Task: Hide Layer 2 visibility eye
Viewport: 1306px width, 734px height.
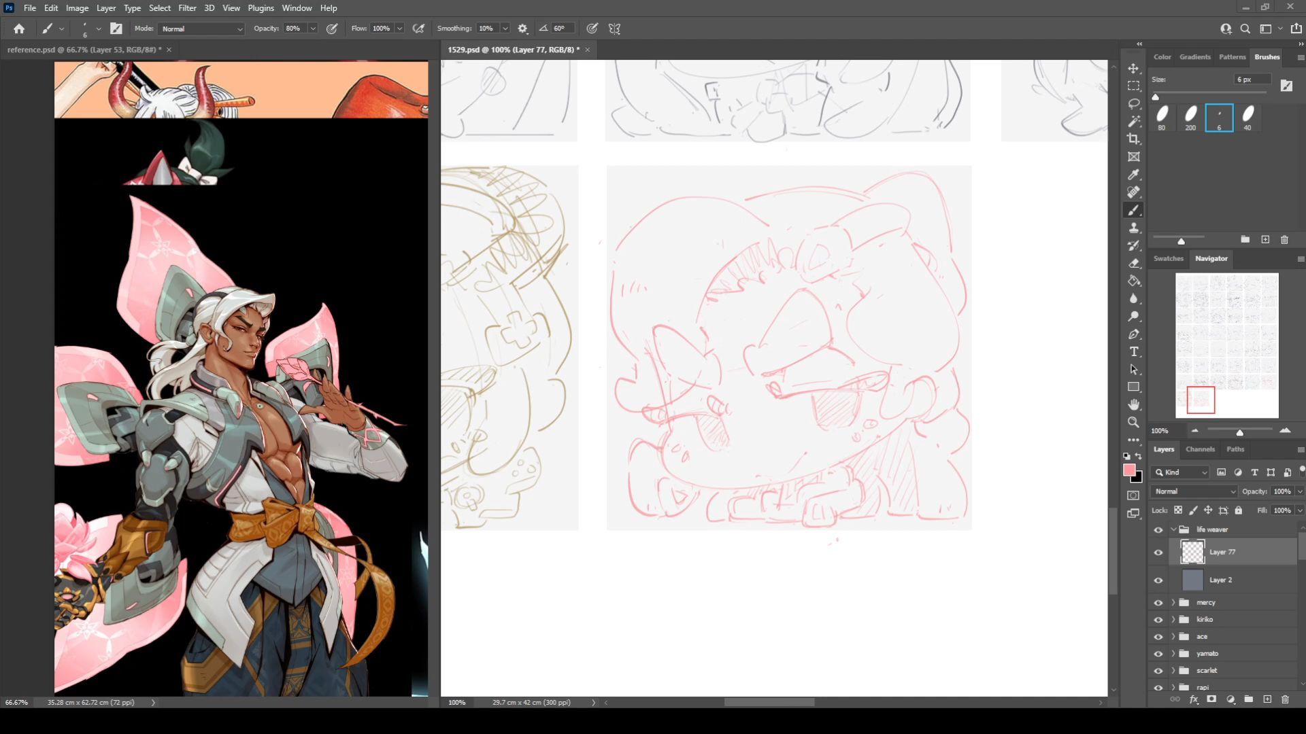Action: pyautogui.click(x=1158, y=580)
